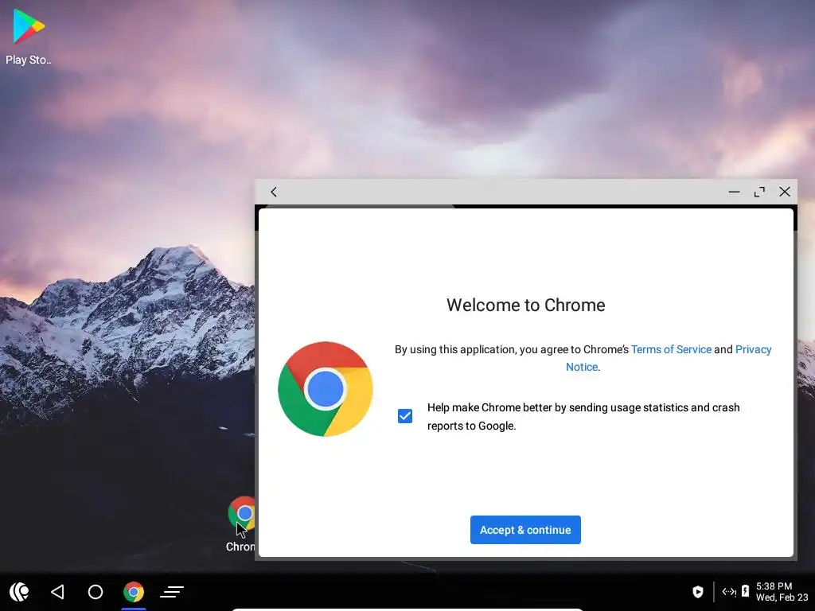Click the Welcome to Chrome heading
The width and height of the screenshot is (815, 611).
click(525, 305)
